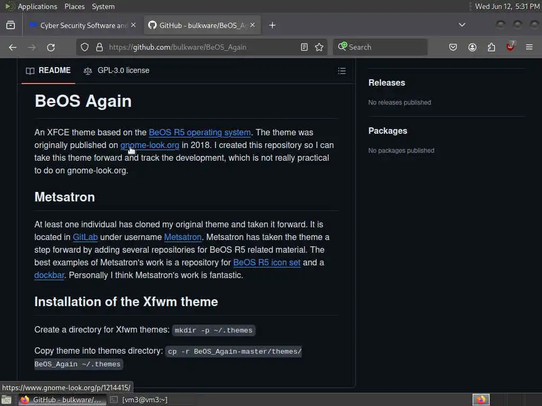Bookmark this page with the star
This screenshot has width=542, height=406.
319,47
